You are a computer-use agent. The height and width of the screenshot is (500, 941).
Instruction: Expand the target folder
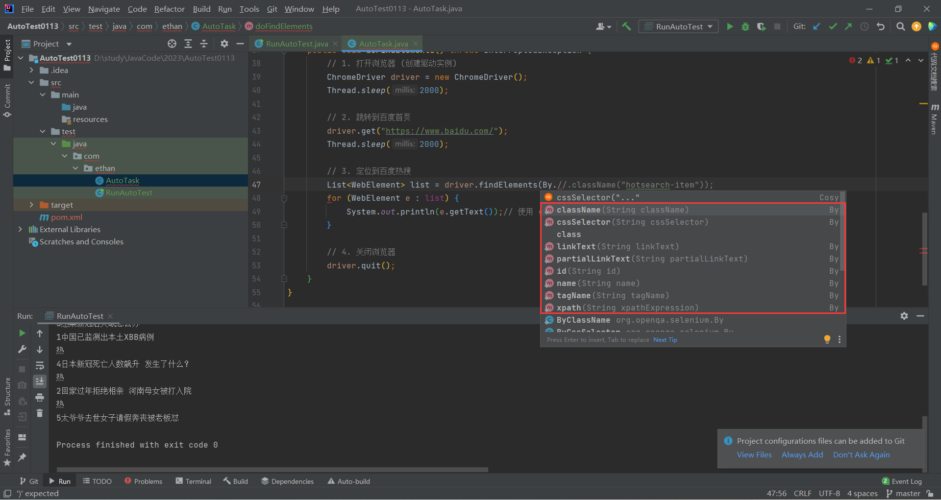[x=31, y=205]
